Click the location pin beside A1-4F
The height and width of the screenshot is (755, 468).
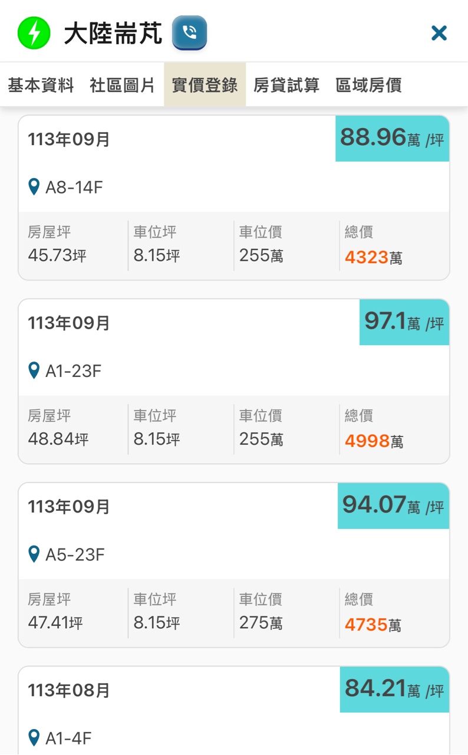[34, 738]
